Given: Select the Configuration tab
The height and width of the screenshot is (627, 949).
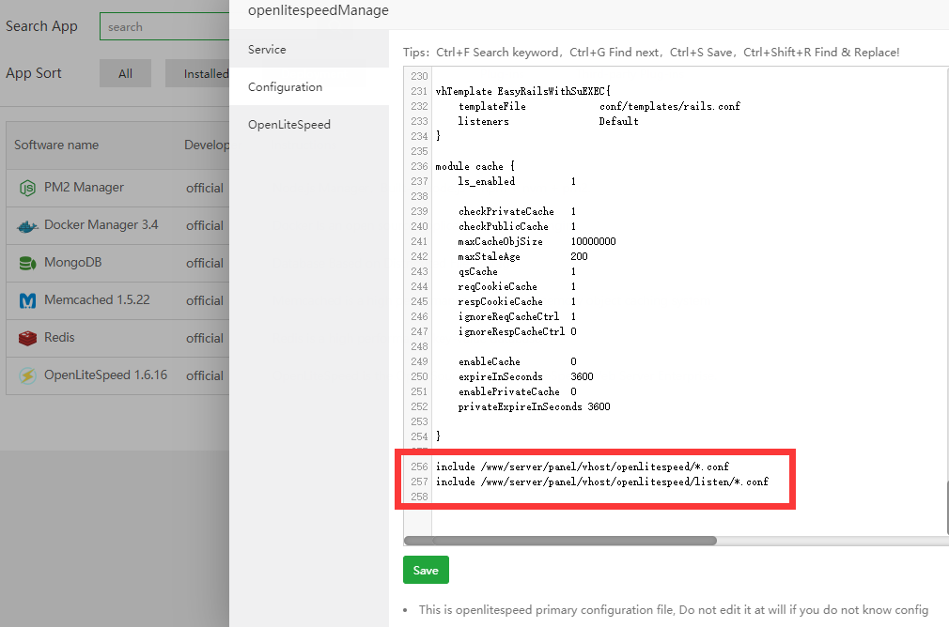Looking at the screenshot, I should pos(309,87).
